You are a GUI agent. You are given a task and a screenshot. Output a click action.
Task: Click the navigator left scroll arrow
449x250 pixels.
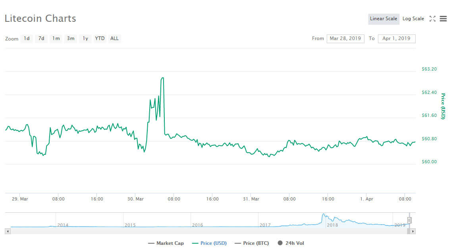pos(8,231)
